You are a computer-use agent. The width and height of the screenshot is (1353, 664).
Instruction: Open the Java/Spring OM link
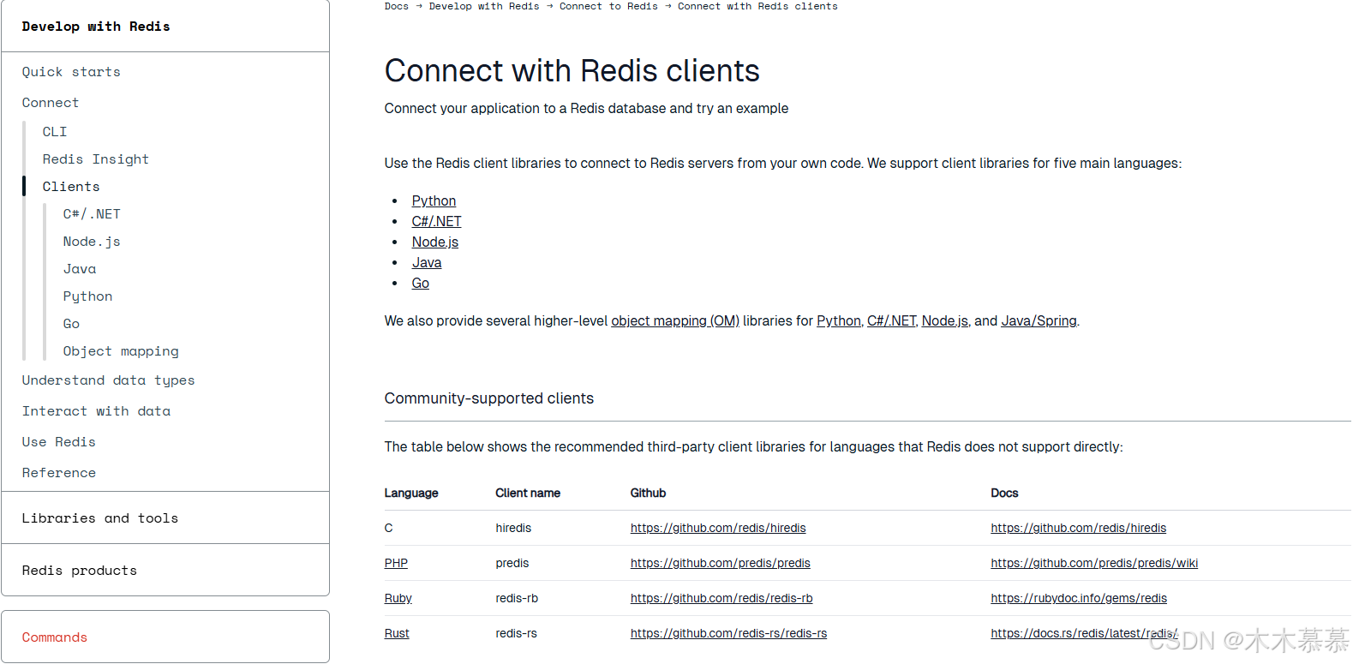coord(1039,320)
